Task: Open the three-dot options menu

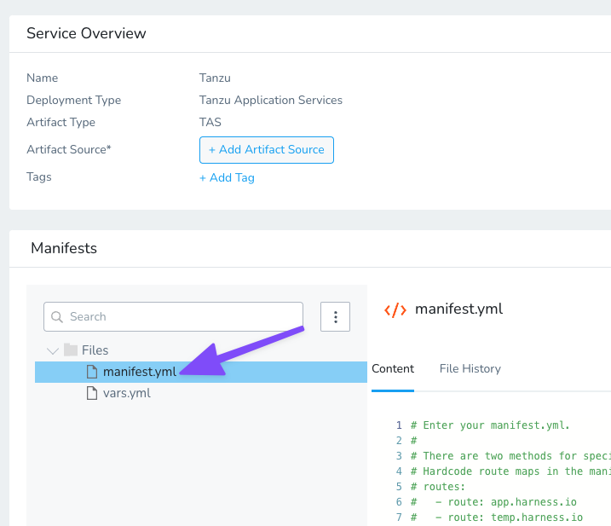Action: [335, 316]
